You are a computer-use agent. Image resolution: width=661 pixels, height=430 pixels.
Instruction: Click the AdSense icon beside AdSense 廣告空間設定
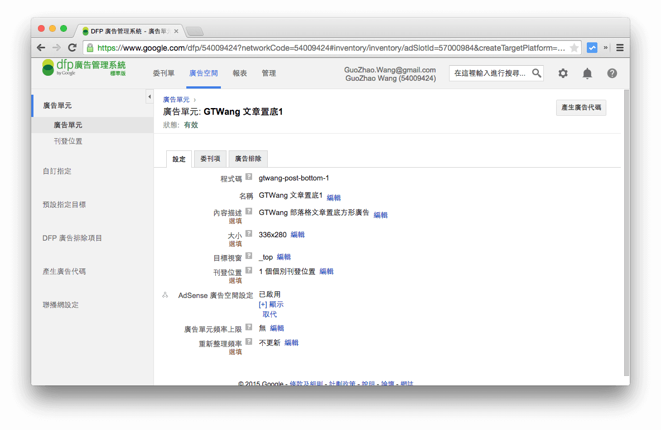(x=165, y=295)
